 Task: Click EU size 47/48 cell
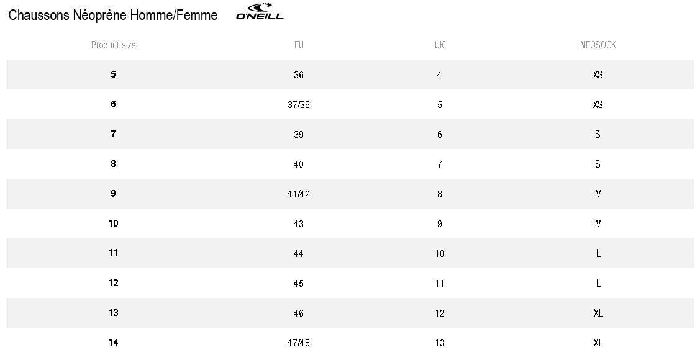coord(299,343)
